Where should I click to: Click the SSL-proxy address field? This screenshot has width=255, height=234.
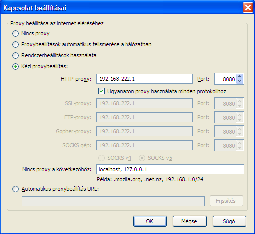[144, 103]
